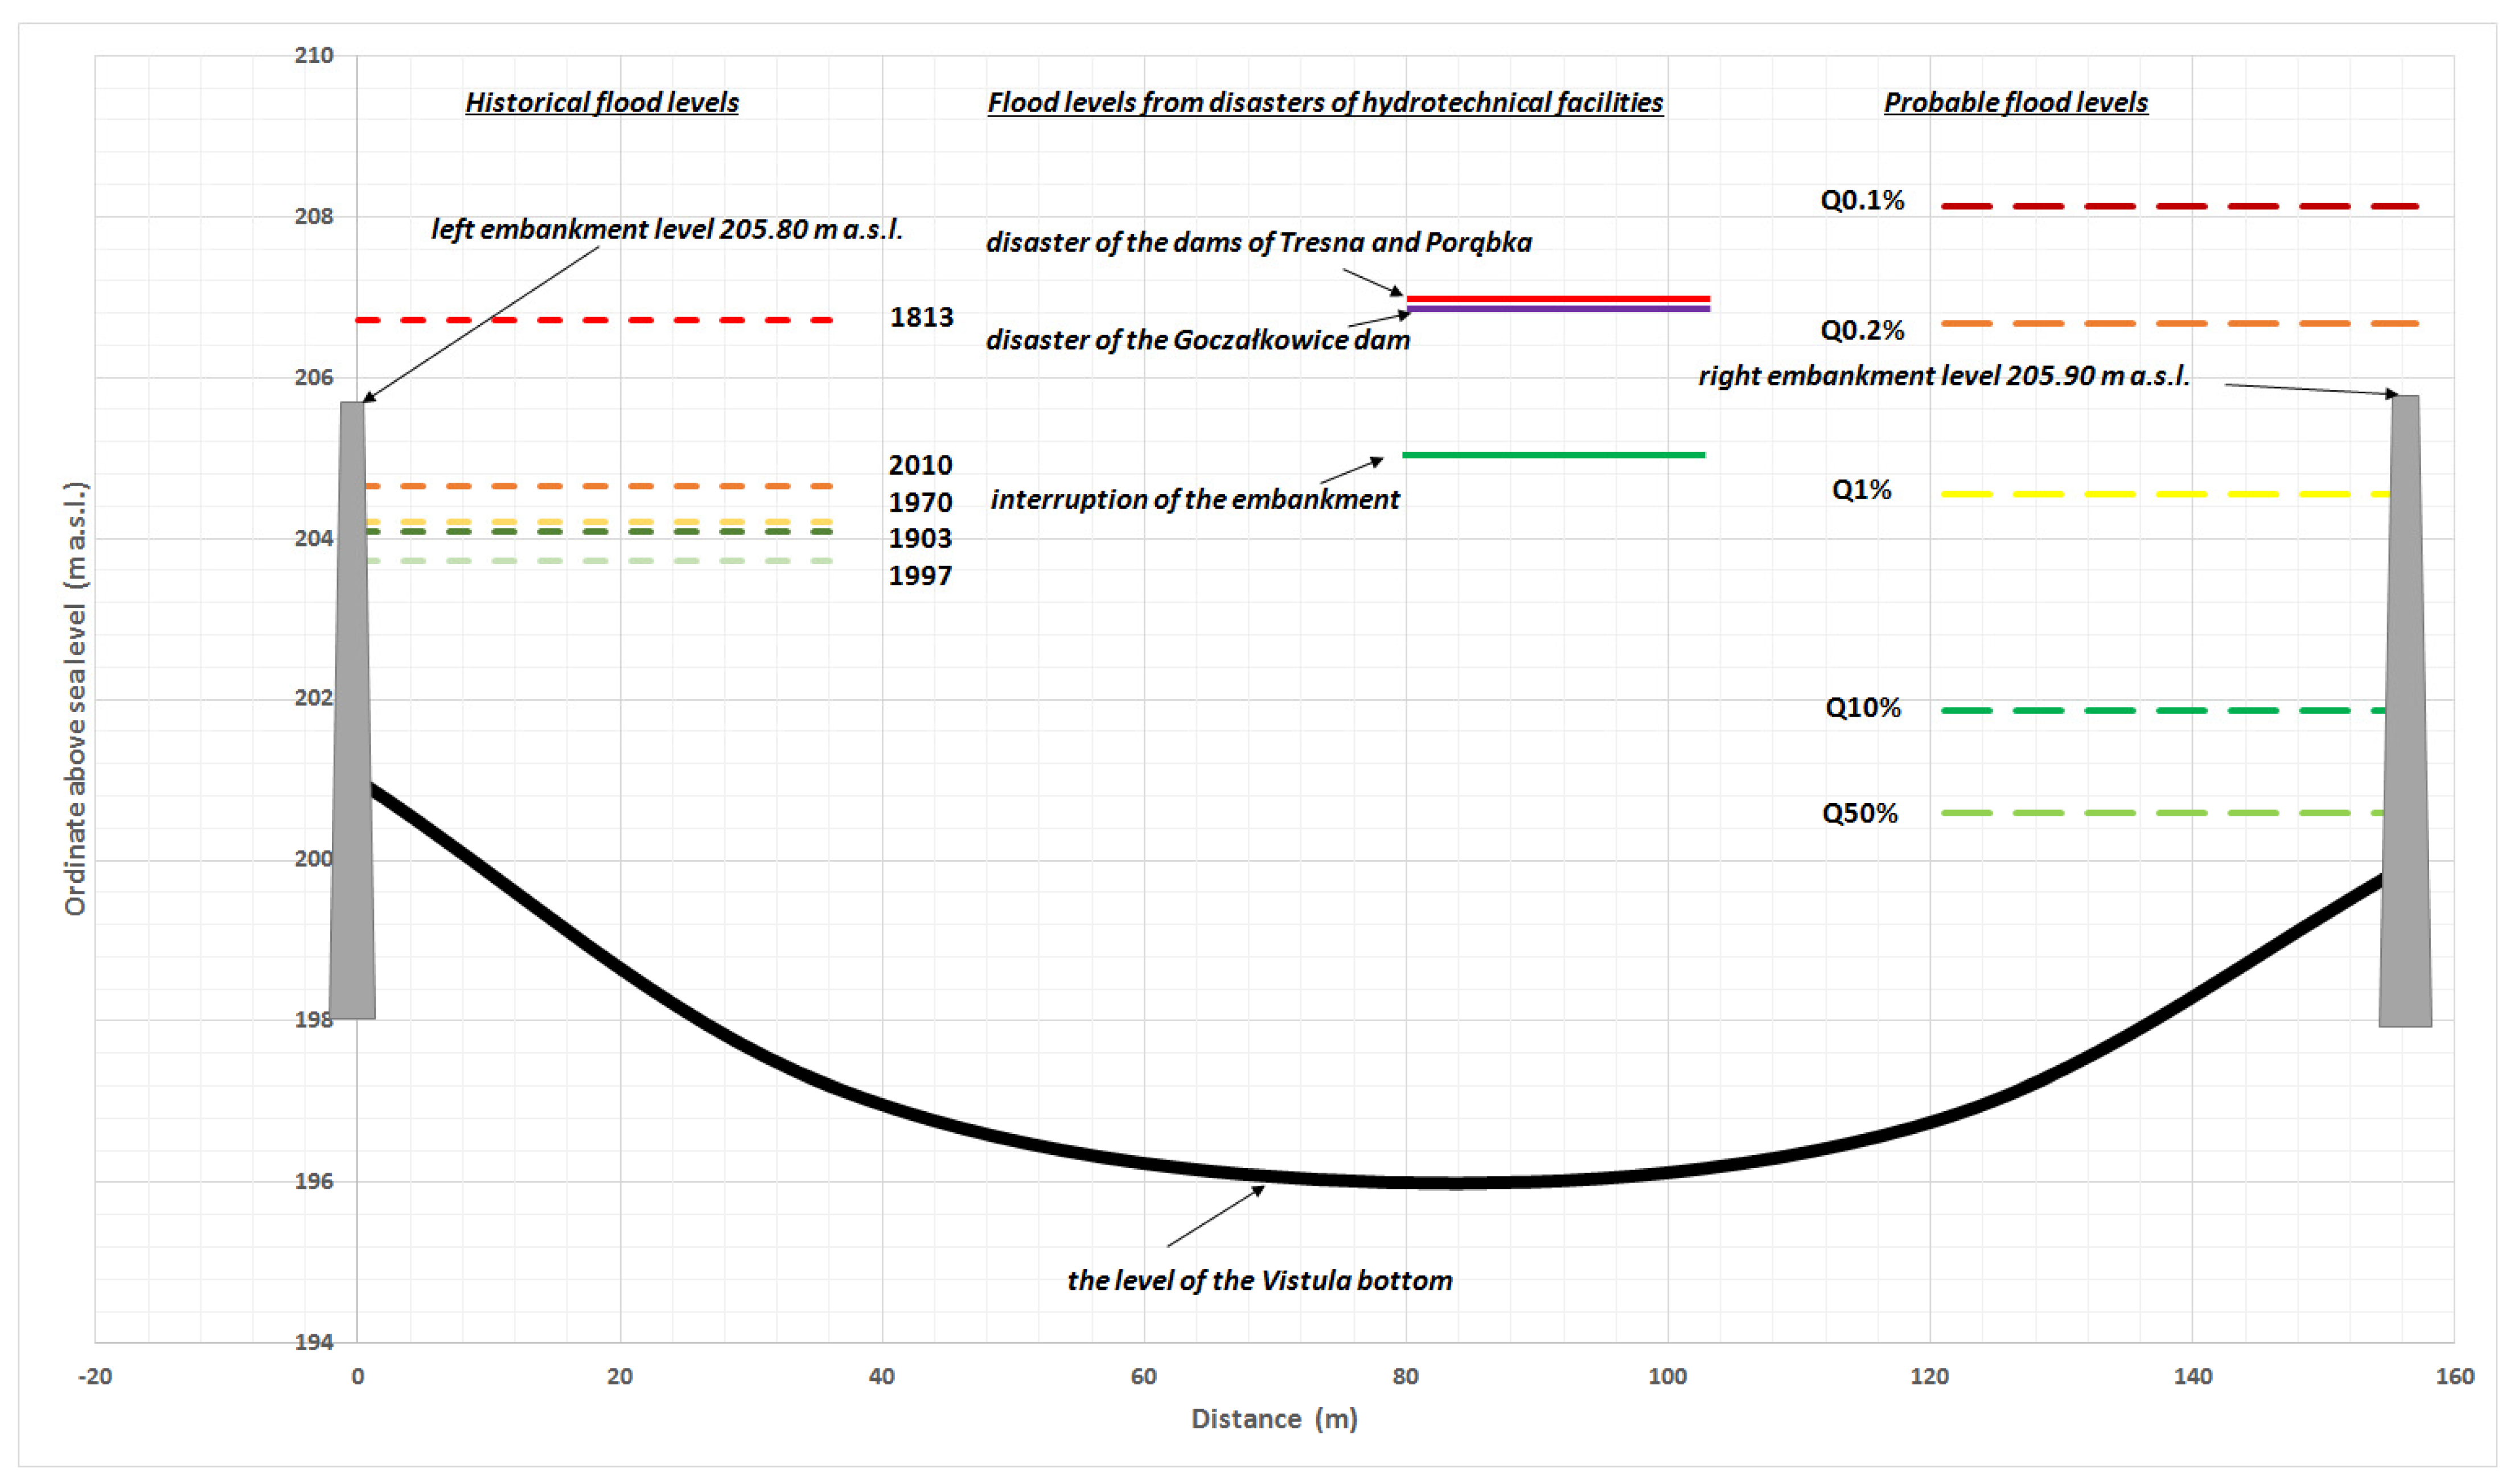The height and width of the screenshot is (1484, 2514).
Task: Select the red dashed 1813 flood line
Action: click(x=595, y=320)
